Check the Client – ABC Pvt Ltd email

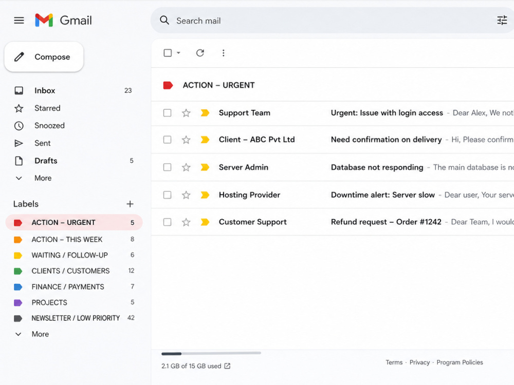tap(167, 140)
